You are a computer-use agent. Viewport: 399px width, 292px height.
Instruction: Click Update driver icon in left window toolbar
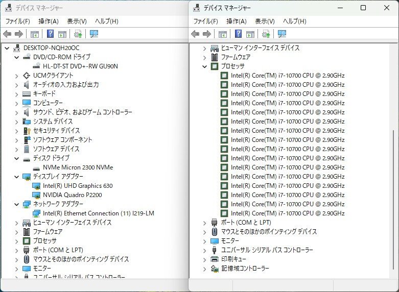tap(78, 34)
